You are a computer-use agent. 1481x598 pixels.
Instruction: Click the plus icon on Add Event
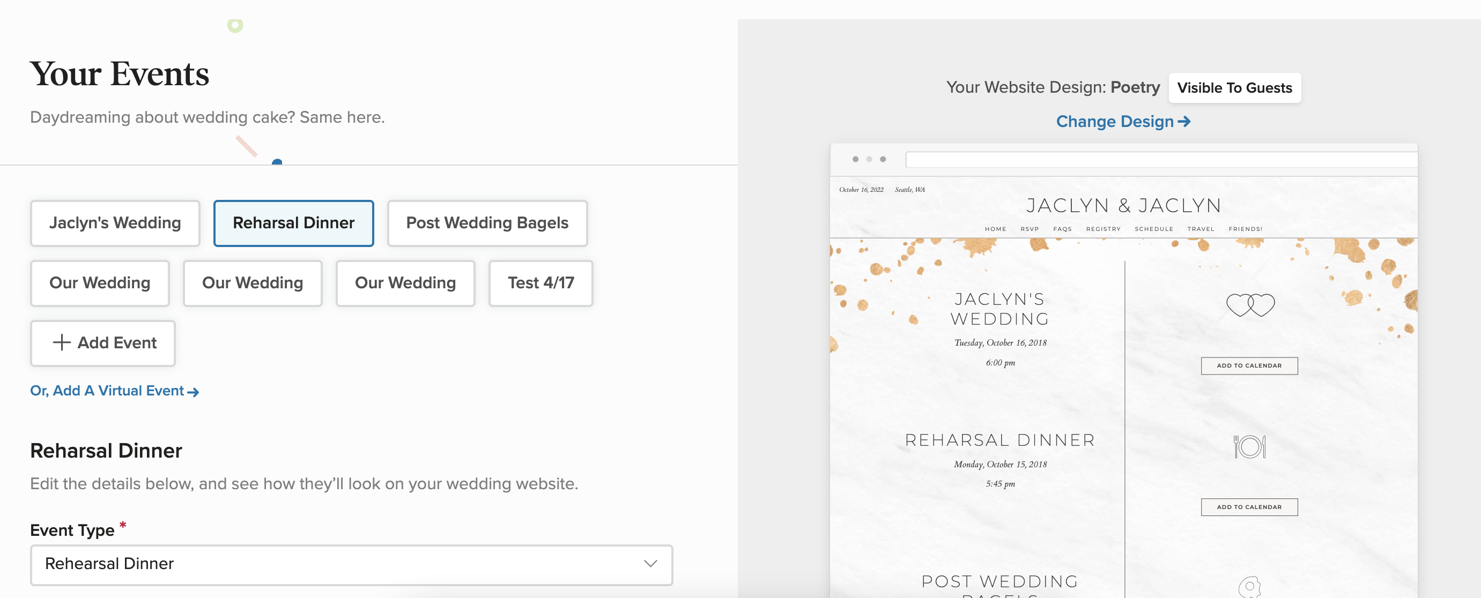62,343
